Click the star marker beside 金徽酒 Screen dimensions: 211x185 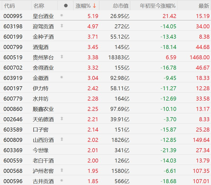(62, 78)
